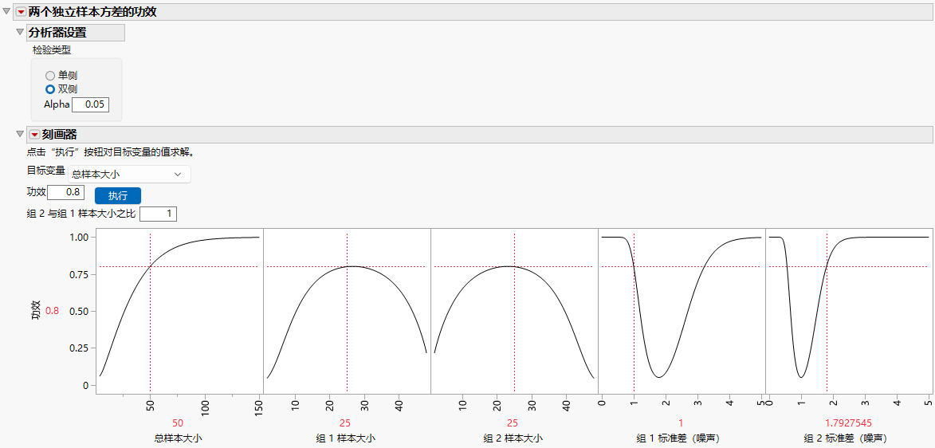Click the vertical red line in 组 1 标准差 plot
Viewport: 935px width, 448px height.
tap(634, 311)
